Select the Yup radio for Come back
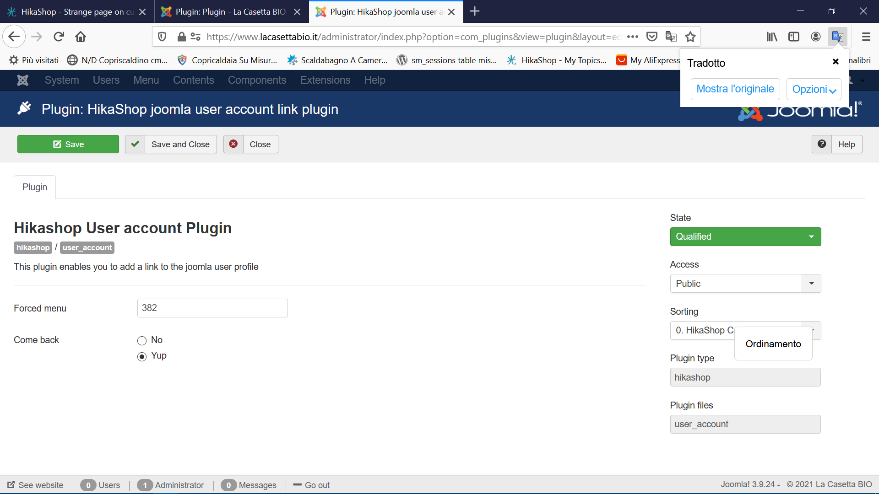 (x=142, y=356)
